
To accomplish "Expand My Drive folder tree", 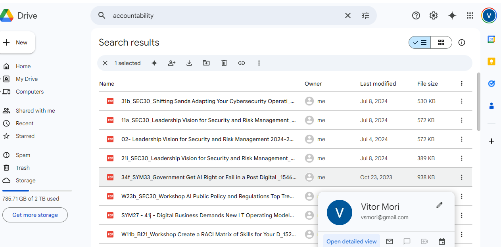I will point(1,79).
